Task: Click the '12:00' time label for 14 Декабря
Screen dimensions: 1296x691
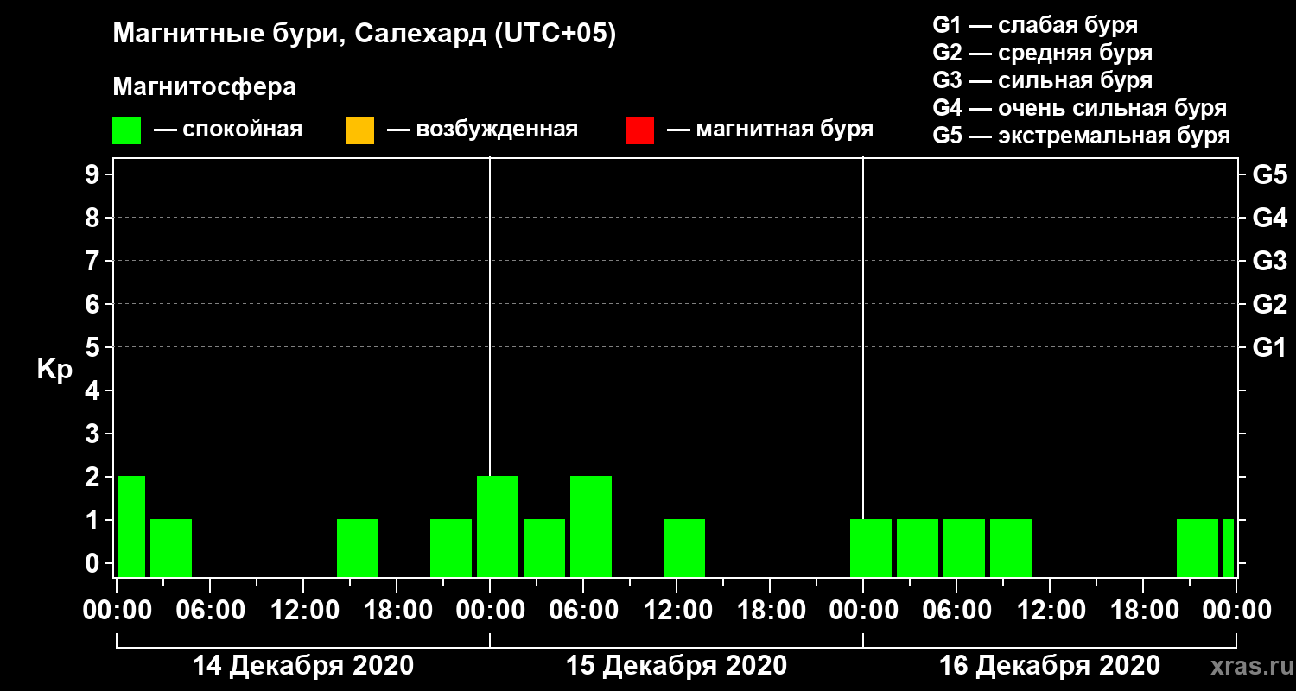Action: click(x=303, y=611)
